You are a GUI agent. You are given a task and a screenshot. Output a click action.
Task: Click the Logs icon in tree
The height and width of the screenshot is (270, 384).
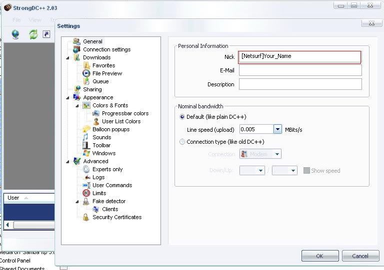87,177
